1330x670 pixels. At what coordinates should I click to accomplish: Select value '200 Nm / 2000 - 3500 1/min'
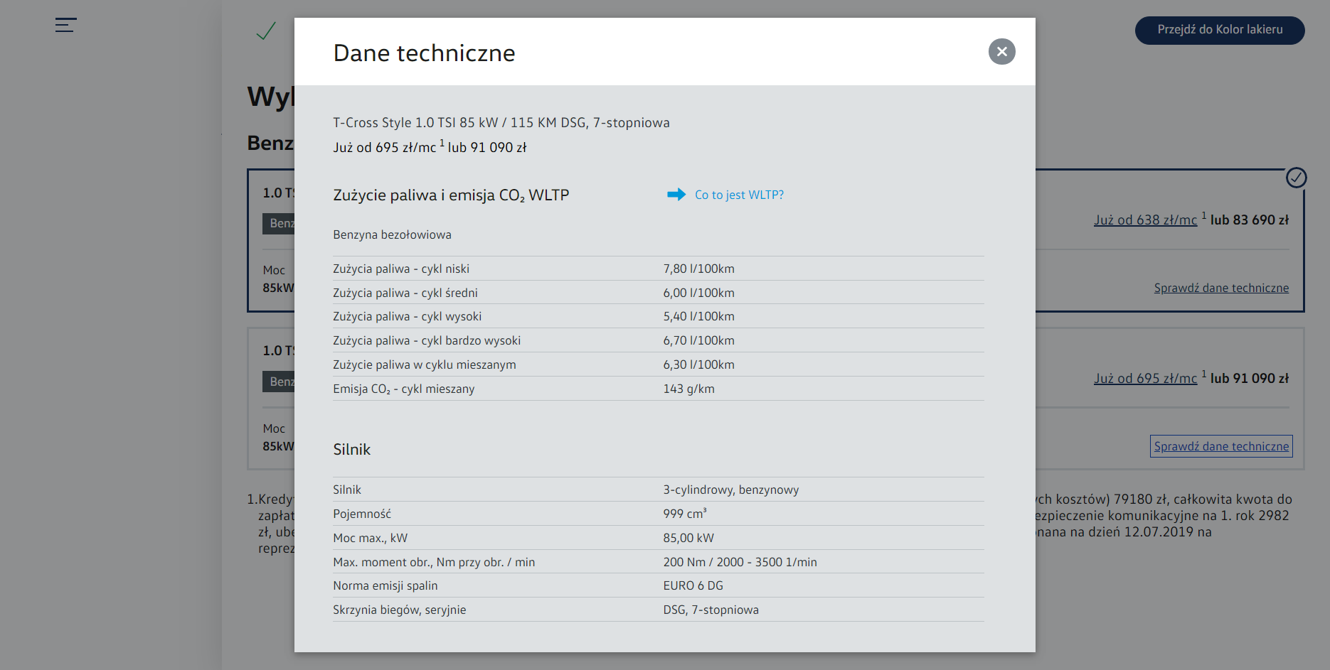tap(740, 562)
